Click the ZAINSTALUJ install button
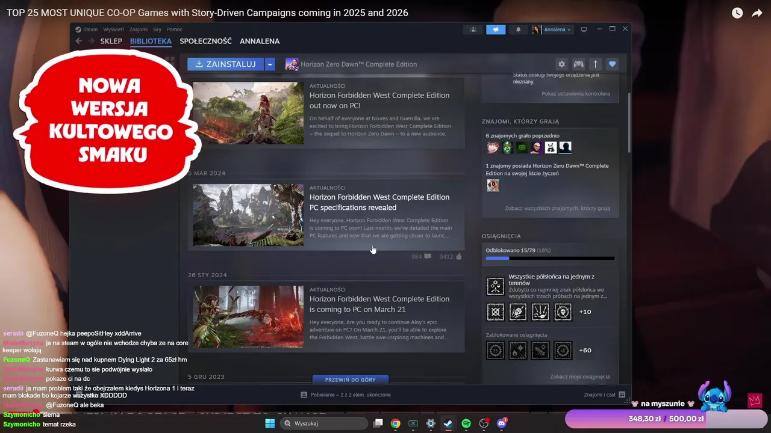 click(x=226, y=64)
